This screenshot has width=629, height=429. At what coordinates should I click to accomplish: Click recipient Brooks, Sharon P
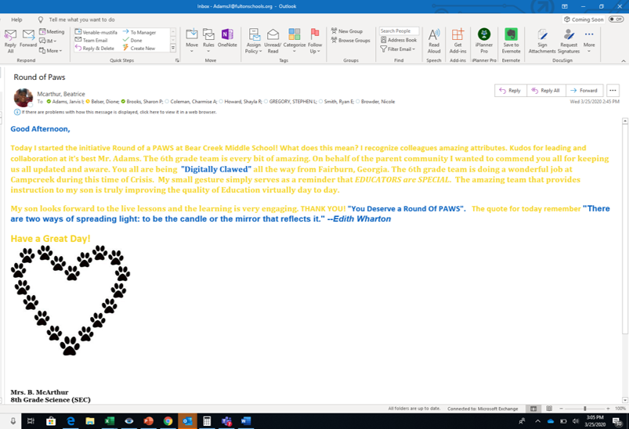point(142,102)
